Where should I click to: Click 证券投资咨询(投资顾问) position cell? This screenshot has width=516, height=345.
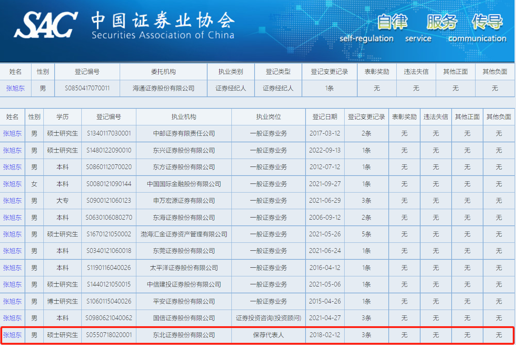click(268, 318)
